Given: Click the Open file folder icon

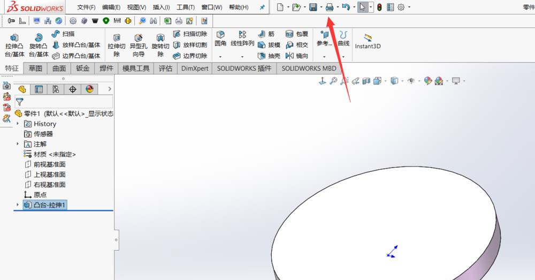Looking at the screenshot, I should click(296, 7).
